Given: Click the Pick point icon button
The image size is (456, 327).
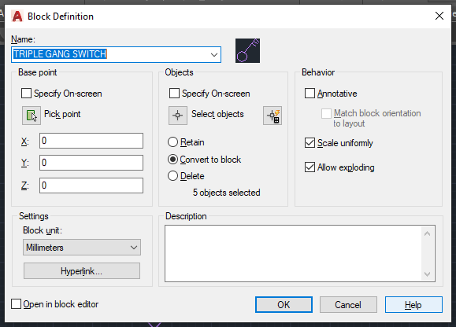Looking at the screenshot, I should (x=32, y=116).
